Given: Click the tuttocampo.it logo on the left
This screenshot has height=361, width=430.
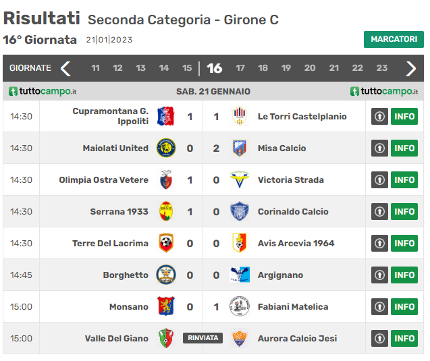Looking at the screenshot, I should (x=43, y=91).
